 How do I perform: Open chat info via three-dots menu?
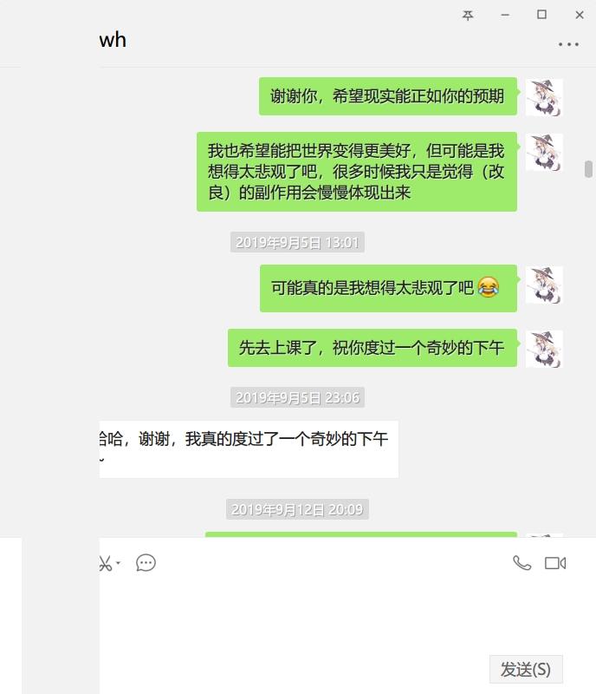coord(568,44)
